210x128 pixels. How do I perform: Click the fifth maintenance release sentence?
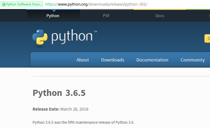(83, 122)
